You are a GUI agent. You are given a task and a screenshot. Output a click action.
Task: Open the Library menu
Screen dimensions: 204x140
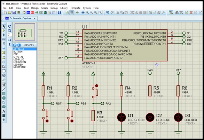coord(64,8)
